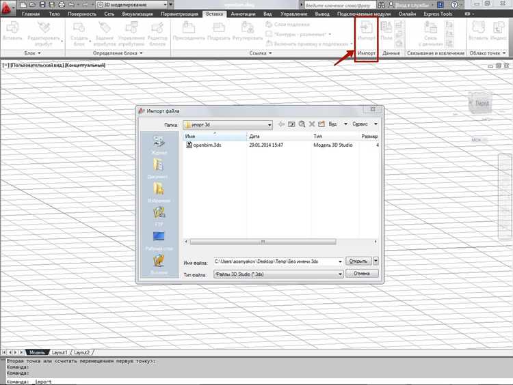Screen dimensions: 513x385
Task: Click the 'Отмена' button
Action: click(362, 274)
